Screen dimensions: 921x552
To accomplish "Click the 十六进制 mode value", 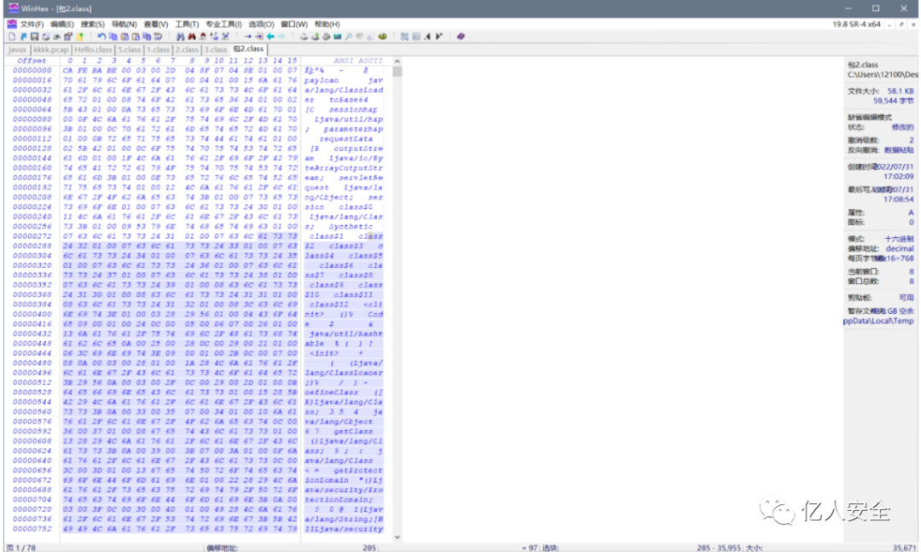I will tap(900, 239).
